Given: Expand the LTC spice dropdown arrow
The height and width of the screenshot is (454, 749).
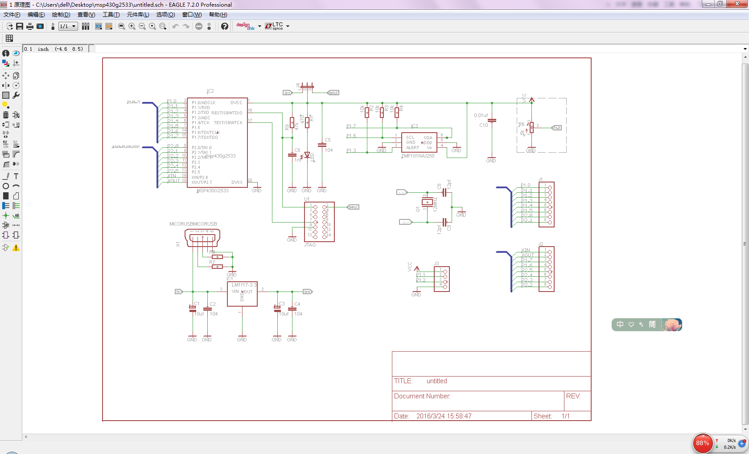Looking at the screenshot, I should coord(288,26).
